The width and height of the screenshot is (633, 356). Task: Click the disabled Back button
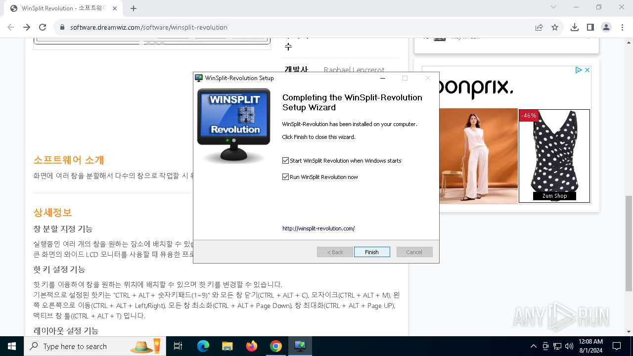pos(335,252)
